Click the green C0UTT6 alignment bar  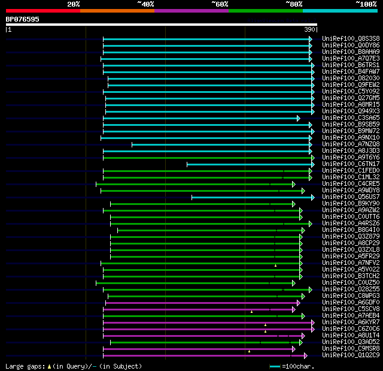(206, 217)
